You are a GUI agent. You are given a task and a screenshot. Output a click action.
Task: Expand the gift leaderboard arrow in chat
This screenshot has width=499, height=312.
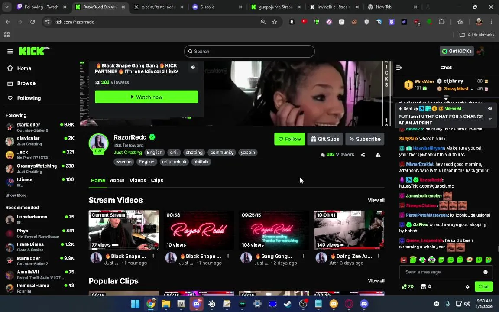[x=446, y=97]
